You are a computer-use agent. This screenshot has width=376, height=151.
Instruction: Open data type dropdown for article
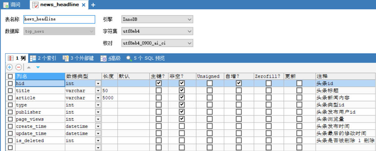click(98, 98)
